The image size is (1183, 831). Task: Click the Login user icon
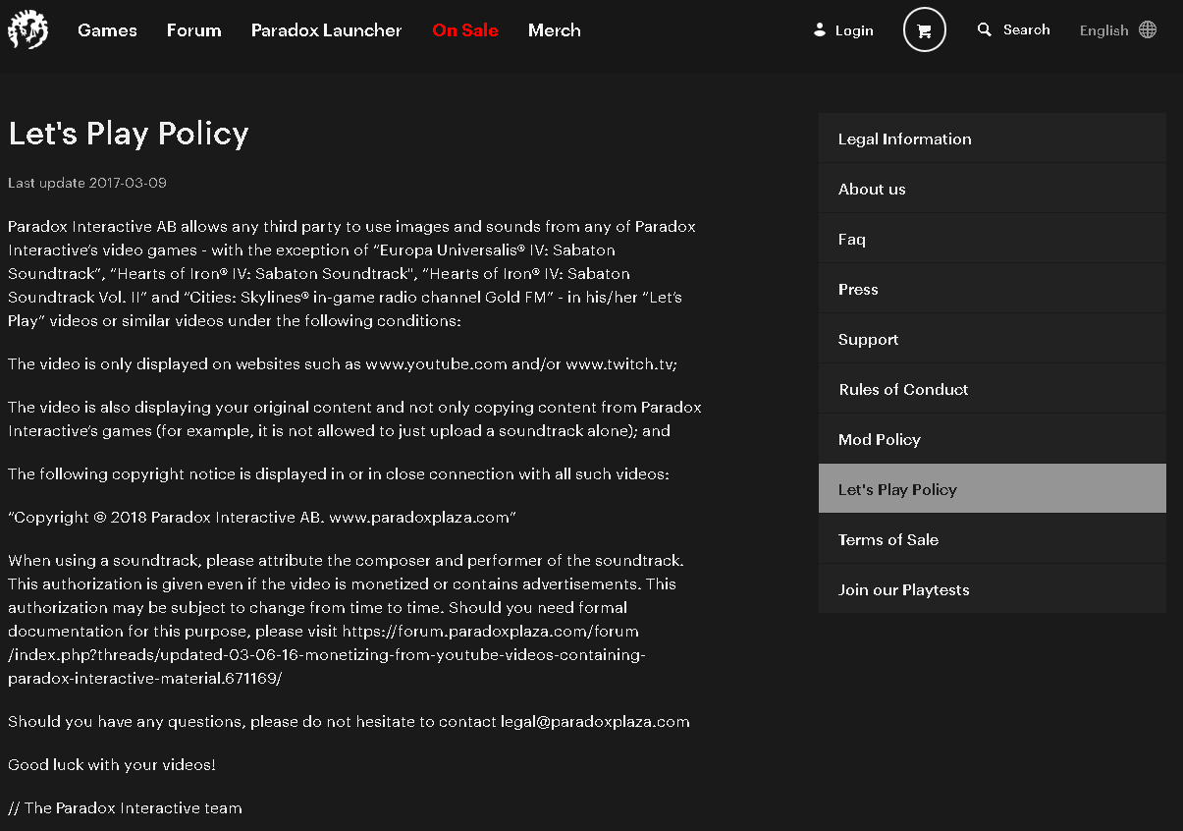(820, 30)
